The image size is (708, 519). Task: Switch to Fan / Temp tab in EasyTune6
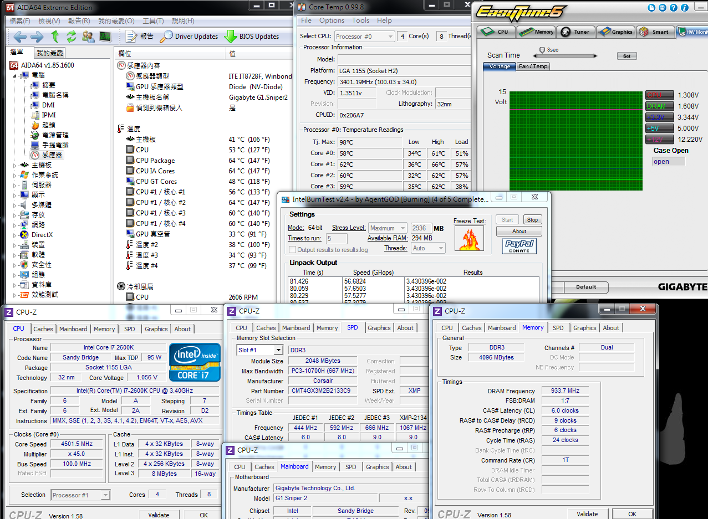click(533, 66)
